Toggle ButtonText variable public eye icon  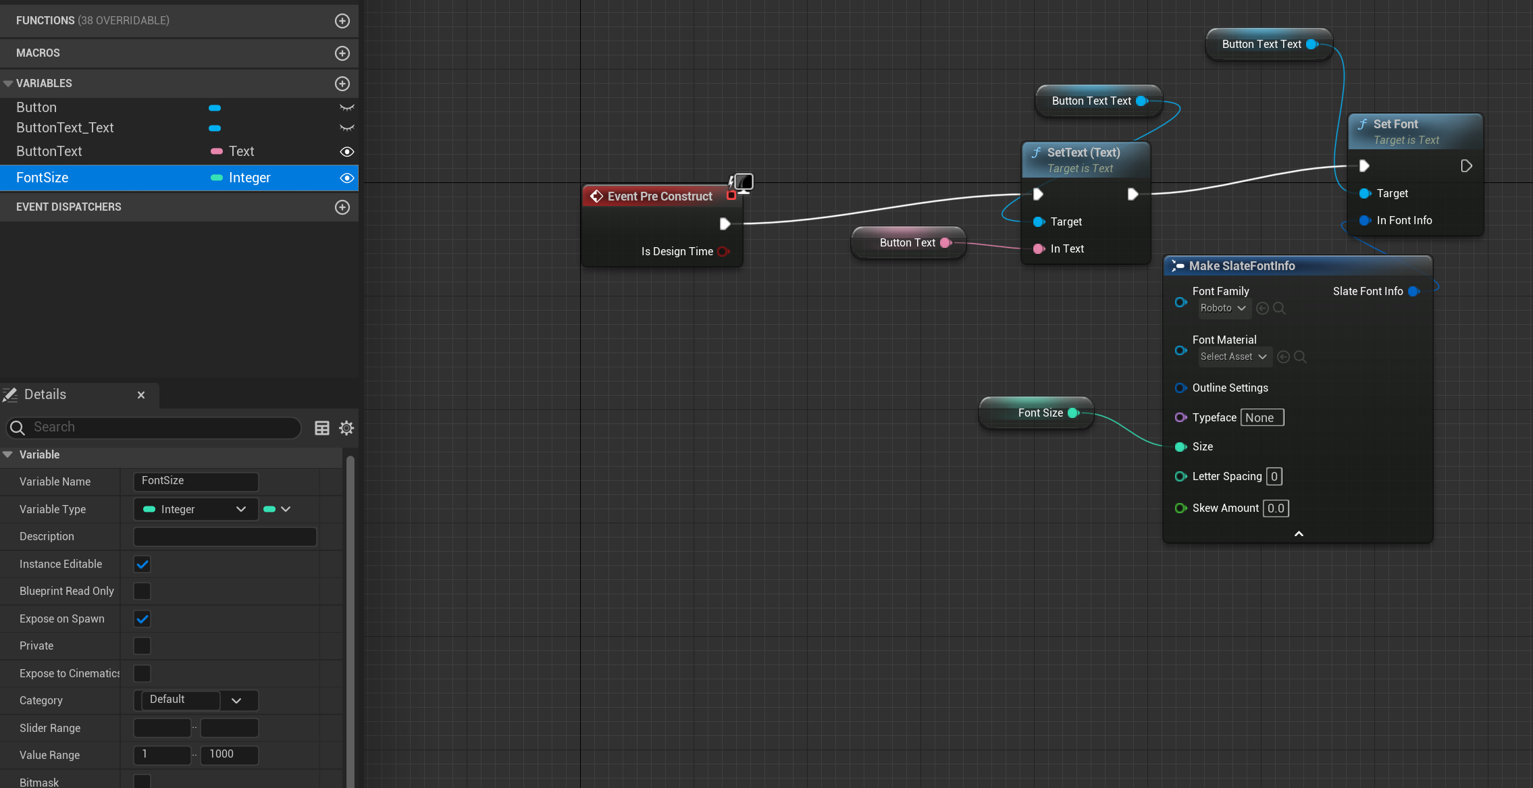[346, 152]
